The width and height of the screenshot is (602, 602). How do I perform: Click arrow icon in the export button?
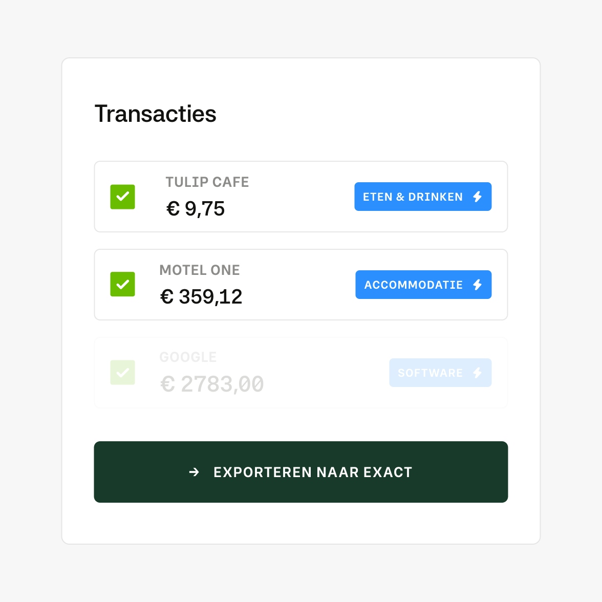click(194, 472)
